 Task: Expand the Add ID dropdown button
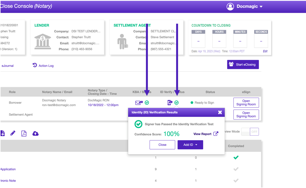click(x=190, y=145)
